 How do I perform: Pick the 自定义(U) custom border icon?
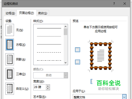click(x=10, y=89)
